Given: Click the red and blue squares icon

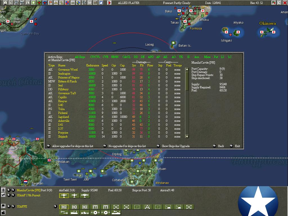Looking at the screenshot, I should [x=67, y=3].
